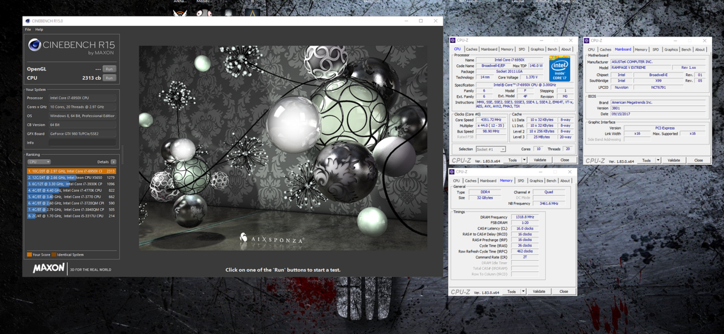Image resolution: width=724 pixels, height=334 pixels.
Task: Minimize the Cinebench R15 window
Action: [406, 21]
